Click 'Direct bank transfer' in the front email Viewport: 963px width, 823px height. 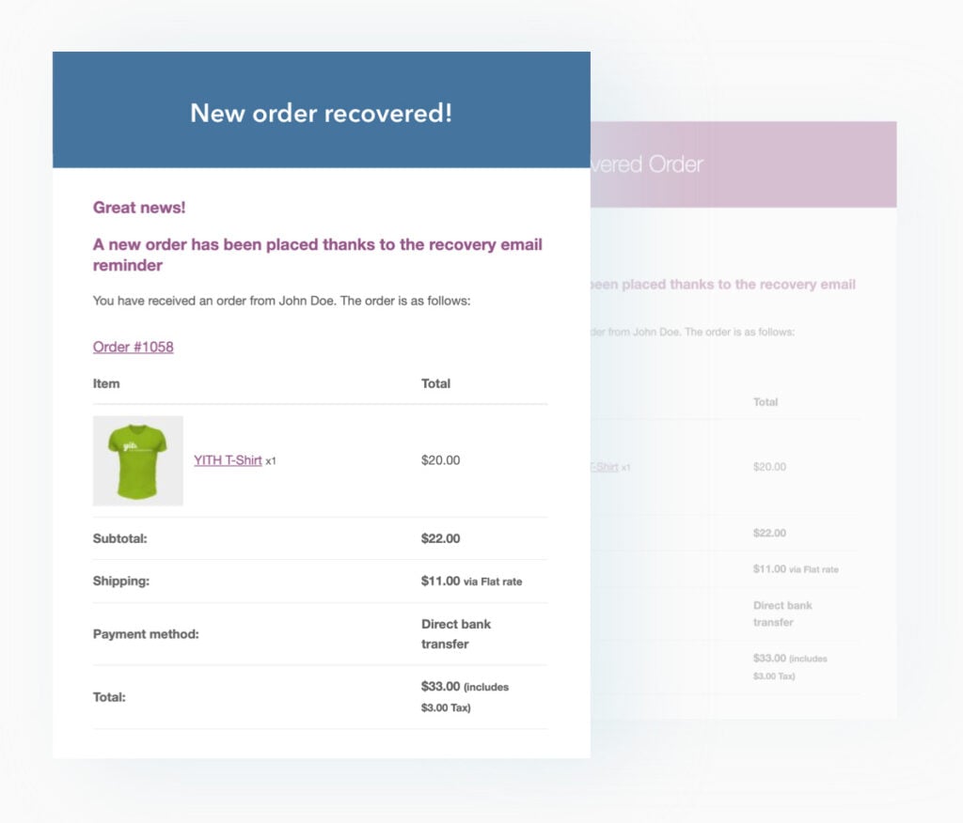[456, 634]
